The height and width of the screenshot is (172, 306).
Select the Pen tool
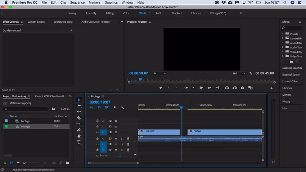tap(79, 130)
